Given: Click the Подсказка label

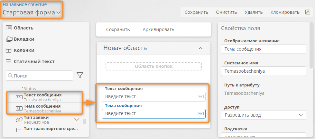Looking at the screenshot, I should coord(236,129).
